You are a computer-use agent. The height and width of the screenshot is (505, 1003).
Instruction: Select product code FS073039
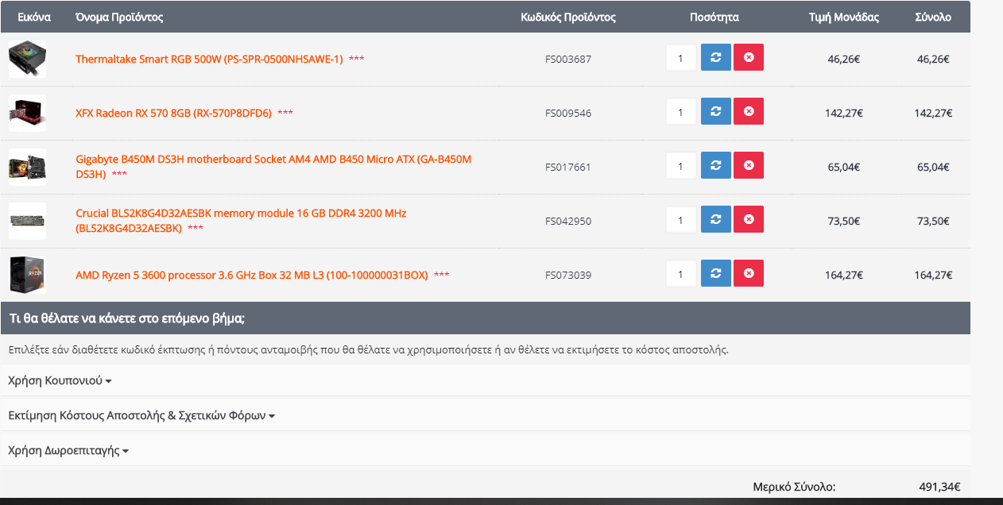568,275
